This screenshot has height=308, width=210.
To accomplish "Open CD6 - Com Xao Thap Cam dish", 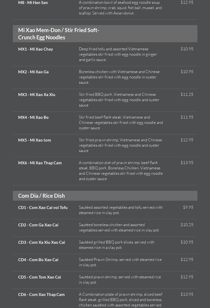I will tap(41, 295).
